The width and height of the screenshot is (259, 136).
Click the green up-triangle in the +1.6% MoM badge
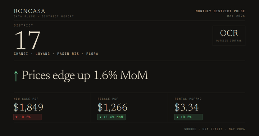click(100, 117)
